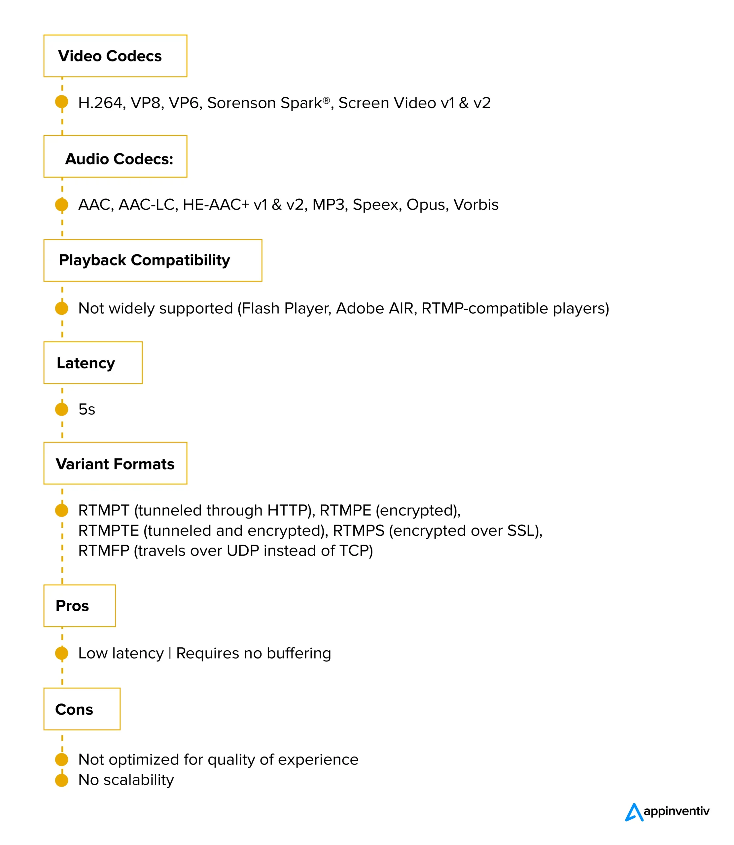Click the Latency heading box
734x845 pixels.
[93, 363]
